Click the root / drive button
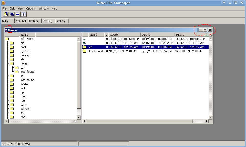Screen dimensions: 246x147 [7, 21]
